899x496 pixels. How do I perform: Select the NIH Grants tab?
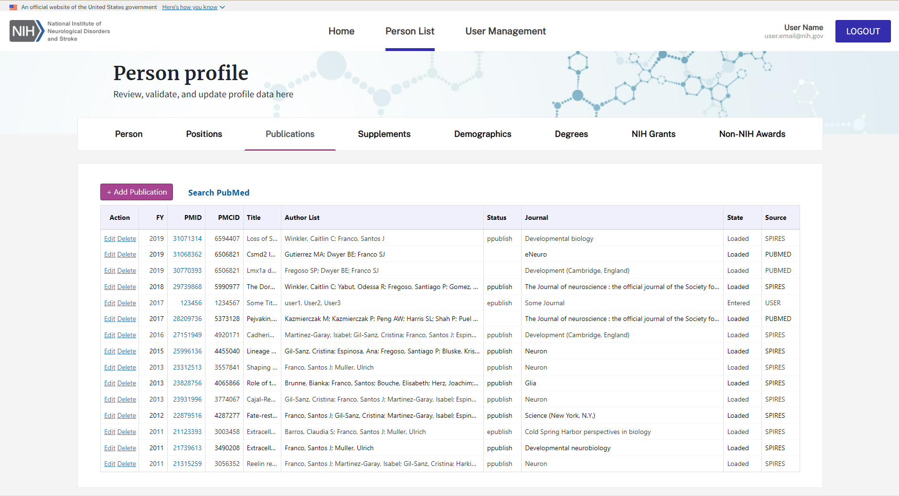click(653, 134)
